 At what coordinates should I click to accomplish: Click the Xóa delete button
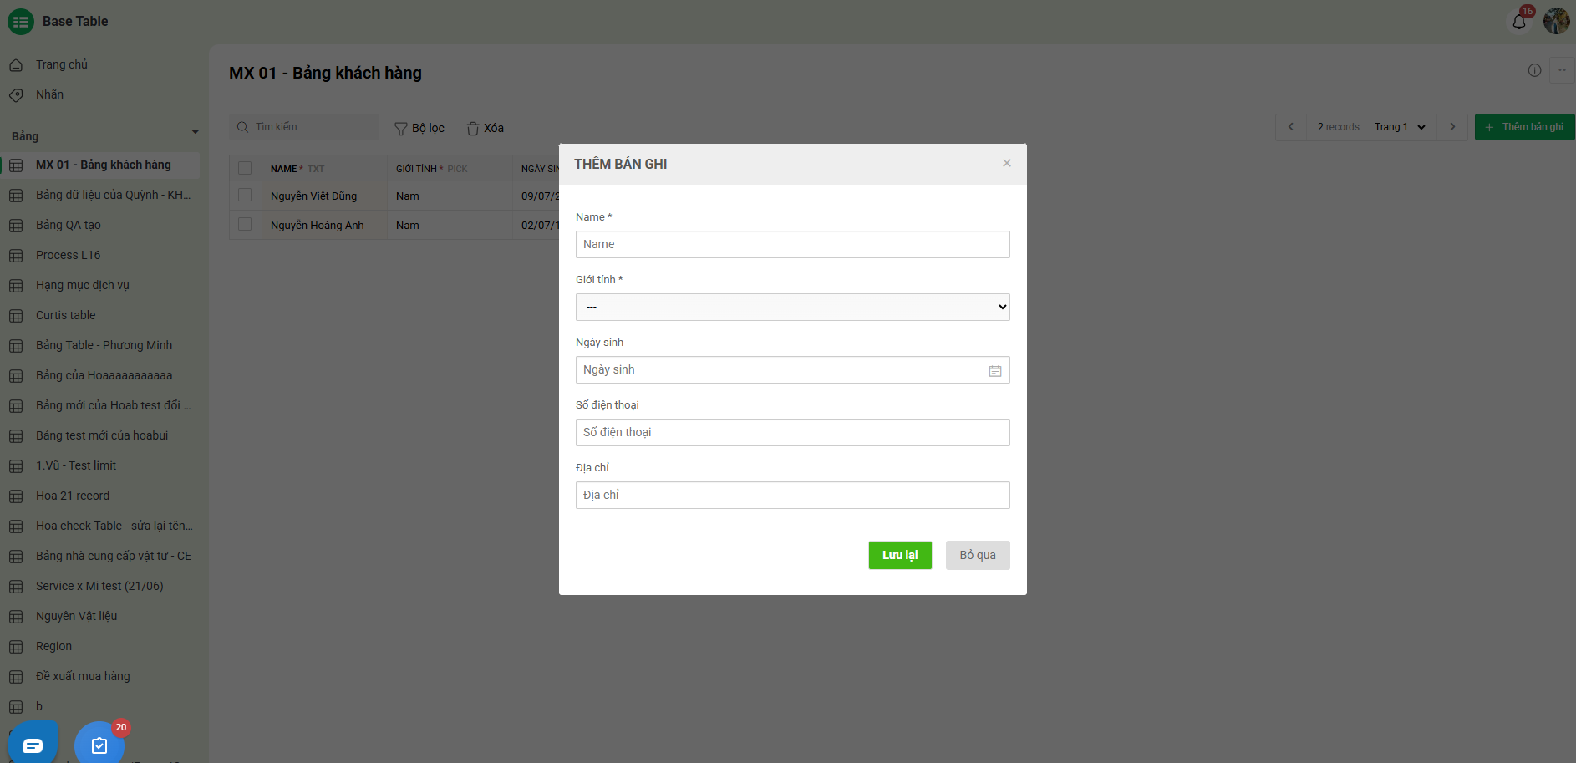486,128
